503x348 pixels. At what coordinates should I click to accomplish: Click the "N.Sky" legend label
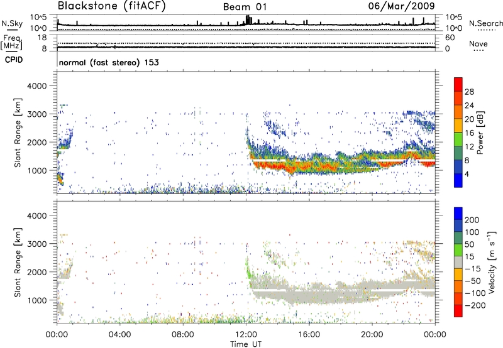12,23
